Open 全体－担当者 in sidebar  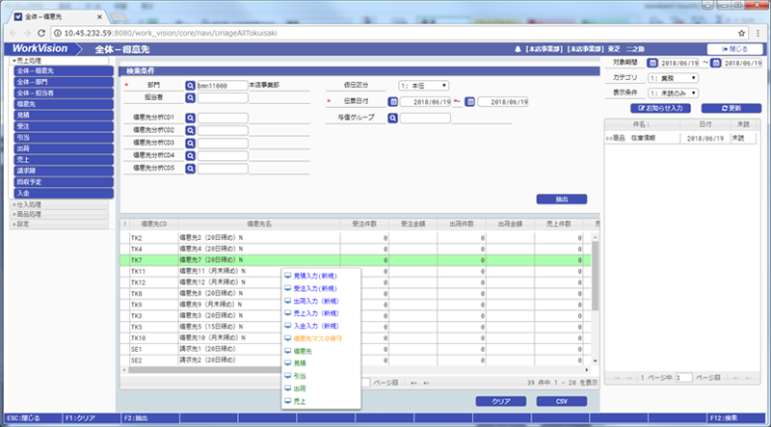pyautogui.click(x=64, y=93)
